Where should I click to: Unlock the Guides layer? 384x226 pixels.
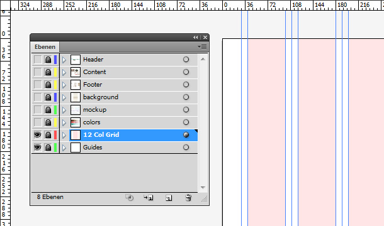point(48,148)
